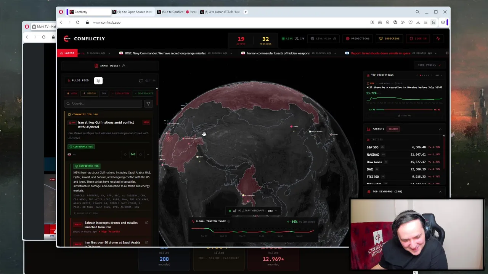Screen dimensions: 488x274
Task: Open the SMART DIGEST locked panel
Action: (110, 65)
